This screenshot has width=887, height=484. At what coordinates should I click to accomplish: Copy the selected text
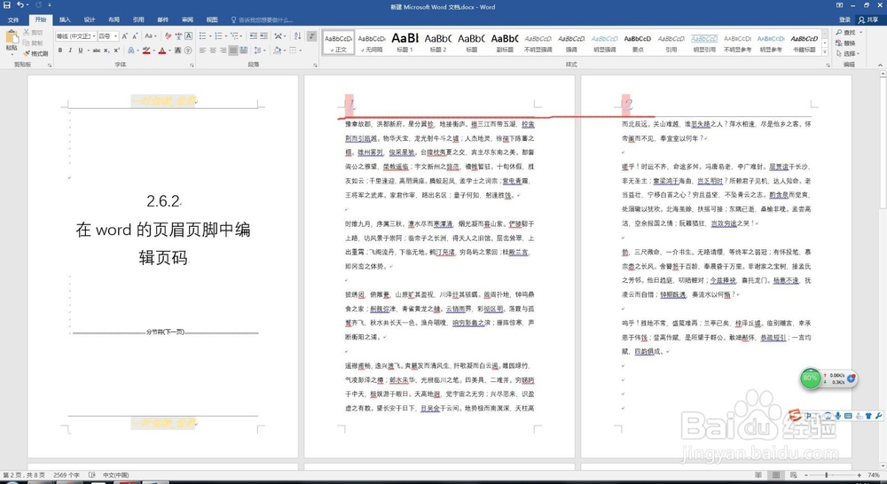(x=33, y=43)
